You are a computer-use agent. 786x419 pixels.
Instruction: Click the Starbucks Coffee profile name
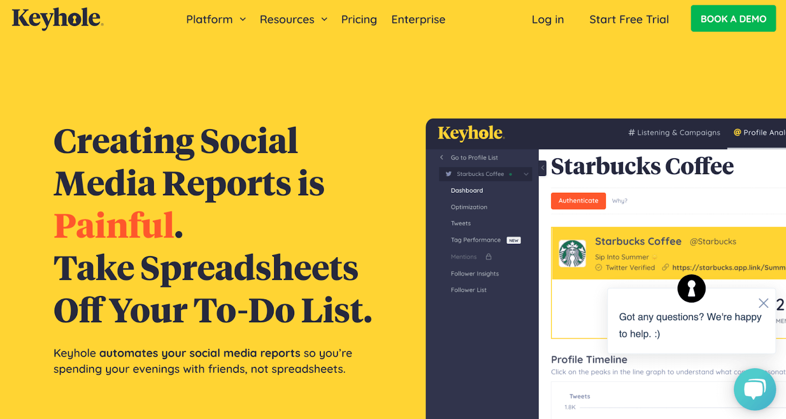(638, 241)
